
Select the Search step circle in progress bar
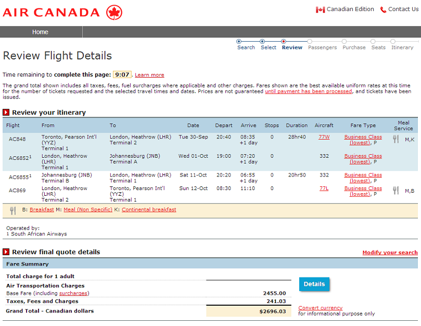[239, 41]
